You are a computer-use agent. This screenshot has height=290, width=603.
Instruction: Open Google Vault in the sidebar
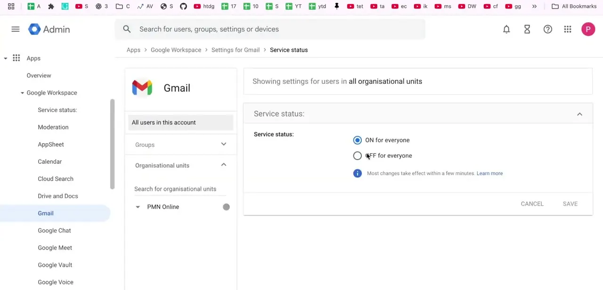click(x=55, y=265)
